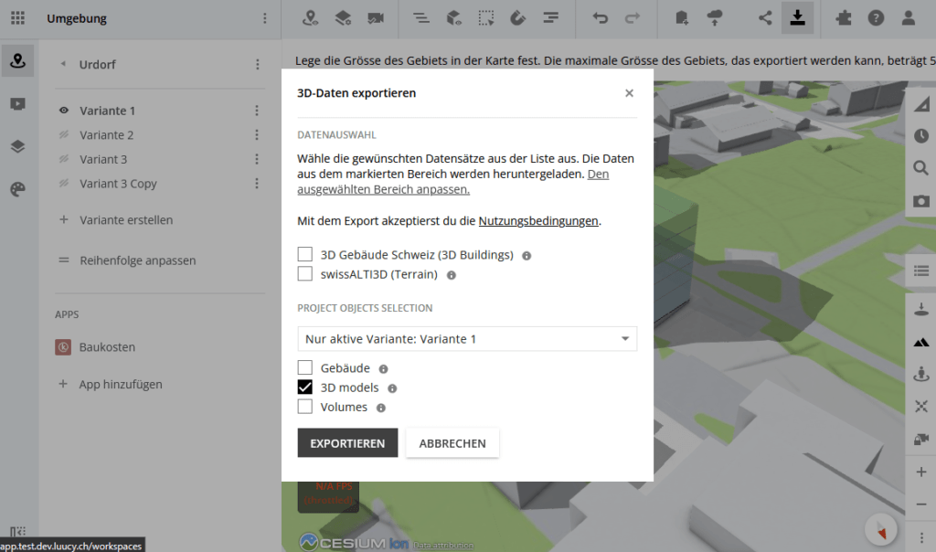This screenshot has height=552, width=936.
Task: Open the active variant dropdown
Action: click(466, 339)
